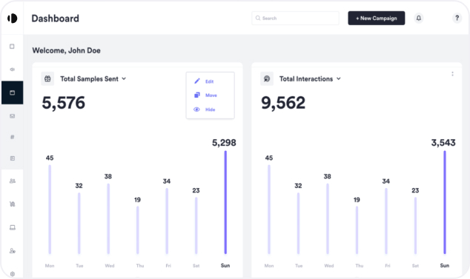Open the square icon in the sidebar
The width and height of the screenshot is (470, 279).
(x=12, y=47)
